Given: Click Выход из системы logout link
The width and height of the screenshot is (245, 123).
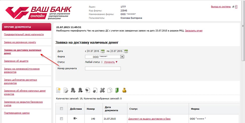Looking at the screenshot, I should tap(221, 7).
